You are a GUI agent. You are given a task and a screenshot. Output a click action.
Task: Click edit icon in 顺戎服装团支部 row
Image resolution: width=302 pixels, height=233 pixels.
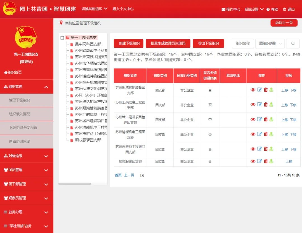click(x=259, y=161)
